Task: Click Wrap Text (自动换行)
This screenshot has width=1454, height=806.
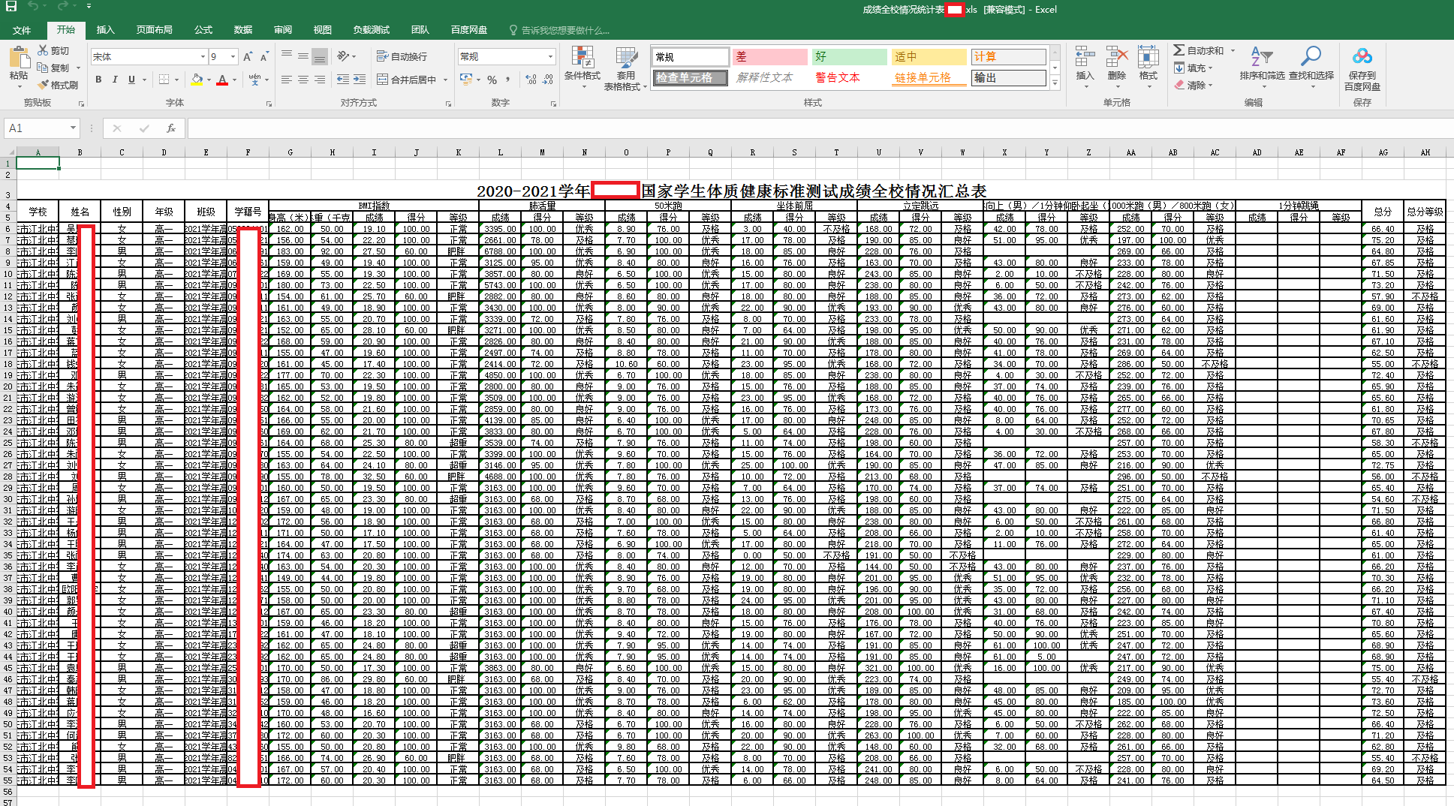Action: pos(402,56)
